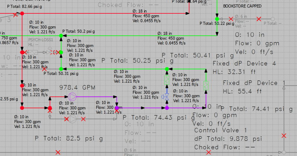Click the P Total: 82.5 psi g label

point(69,139)
